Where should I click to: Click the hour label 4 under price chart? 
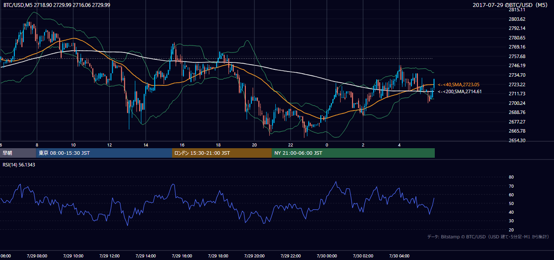(400, 145)
